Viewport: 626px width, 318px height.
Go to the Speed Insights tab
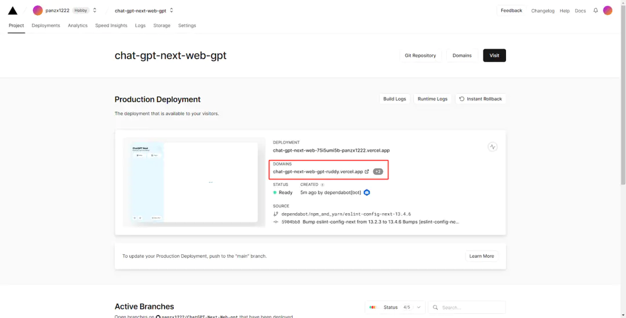click(111, 25)
